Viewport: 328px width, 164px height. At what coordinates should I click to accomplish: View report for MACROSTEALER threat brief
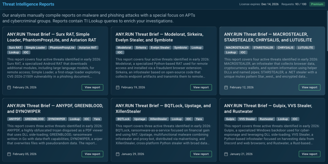(309, 87)
